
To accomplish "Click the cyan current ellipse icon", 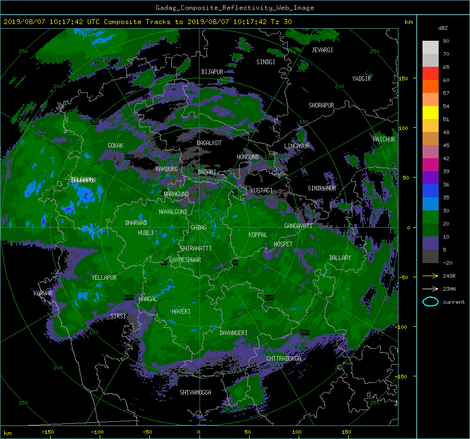I will click(430, 302).
